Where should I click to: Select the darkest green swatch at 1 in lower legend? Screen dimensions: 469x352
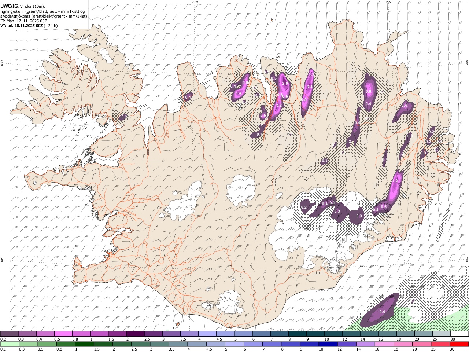pyautogui.click(x=84, y=344)
